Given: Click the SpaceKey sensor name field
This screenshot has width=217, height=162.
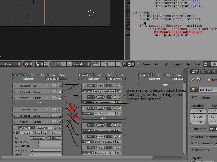Looking at the screenshot, I should 44,127.
